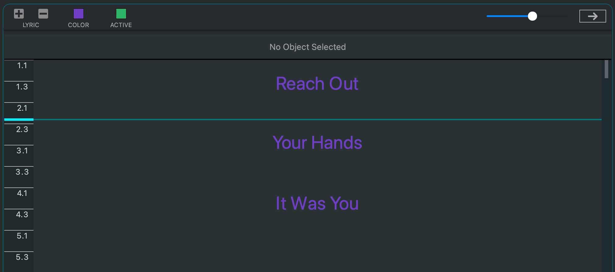This screenshot has height=272, width=615.
Task: Toggle the COLOR assignment for lyrics
Action: [x=78, y=13]
